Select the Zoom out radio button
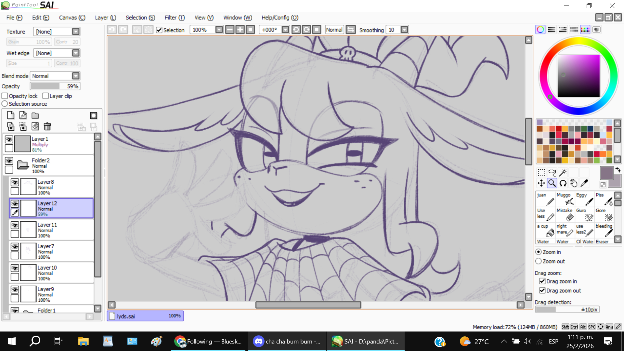This screenshot has height=351, width=624. [539, 261]
